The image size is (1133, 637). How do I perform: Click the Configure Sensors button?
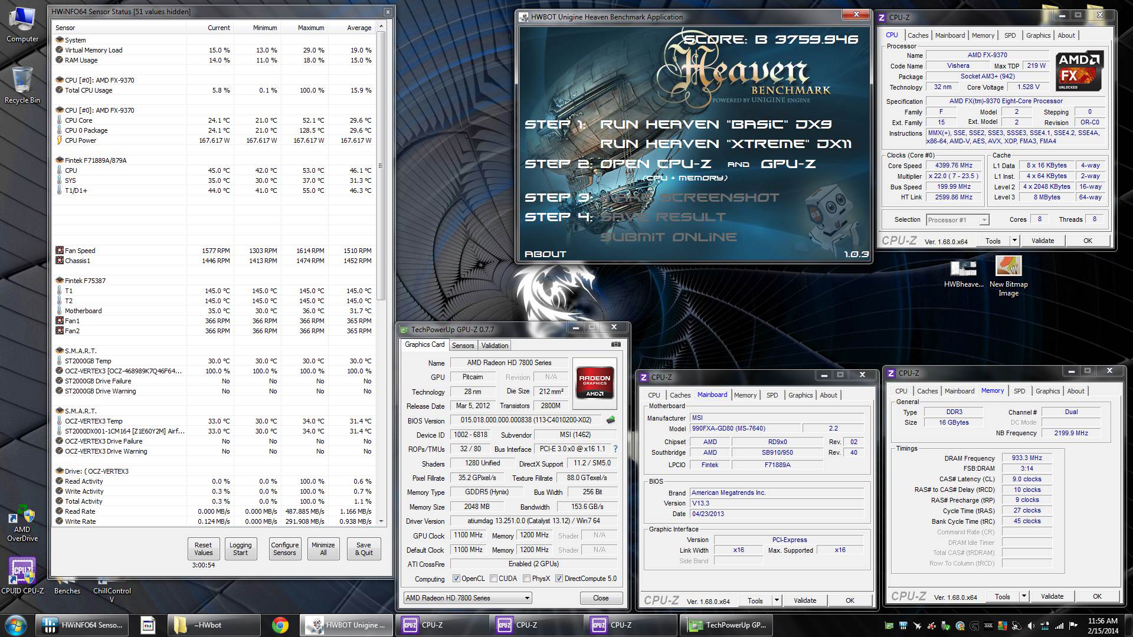pos(284,549)
